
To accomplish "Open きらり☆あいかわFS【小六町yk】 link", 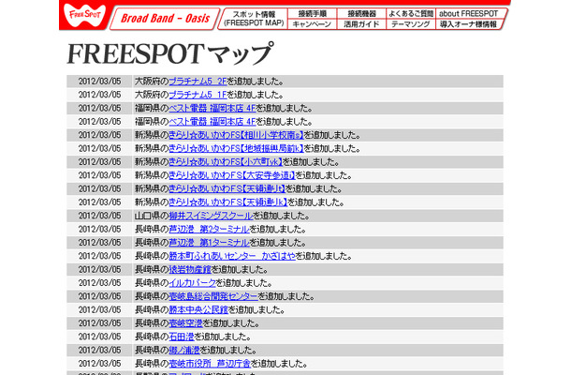I will point(226,161).
